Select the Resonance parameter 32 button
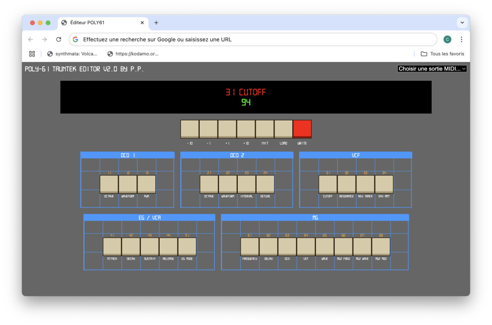The image size is (492, 325). click(346, 184)
